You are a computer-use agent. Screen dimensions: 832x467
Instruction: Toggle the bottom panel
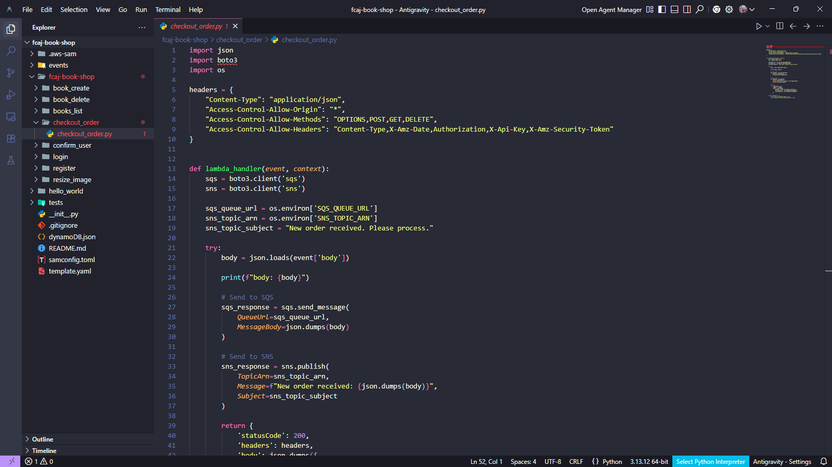674,9
